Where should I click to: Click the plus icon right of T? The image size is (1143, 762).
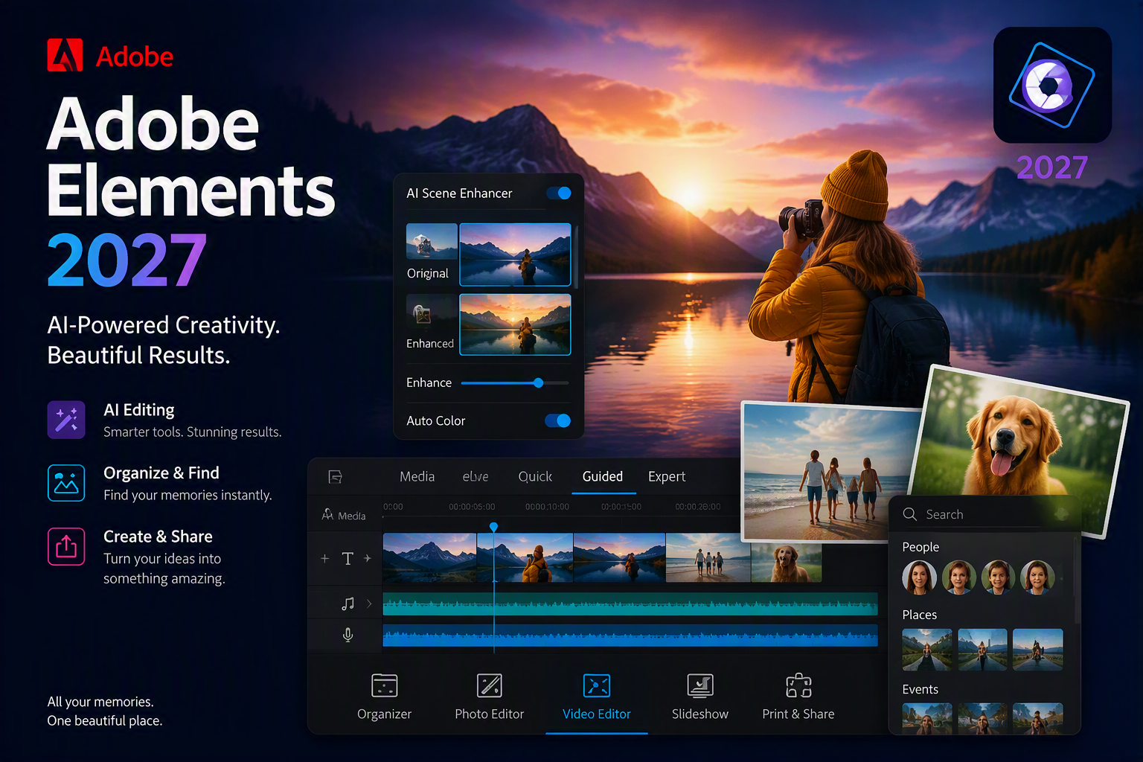[368, 558]
